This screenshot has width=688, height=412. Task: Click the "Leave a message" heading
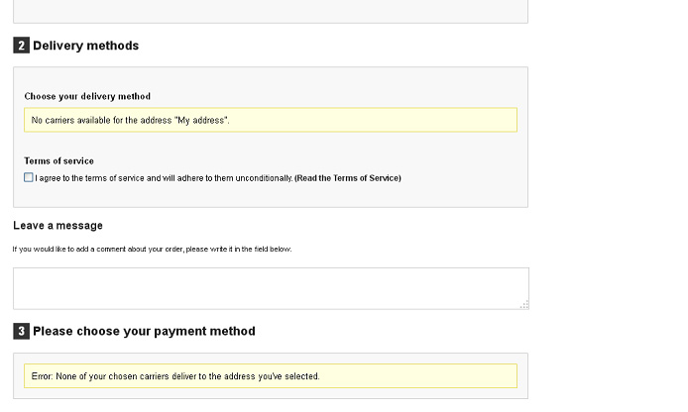tap(57, 226)
